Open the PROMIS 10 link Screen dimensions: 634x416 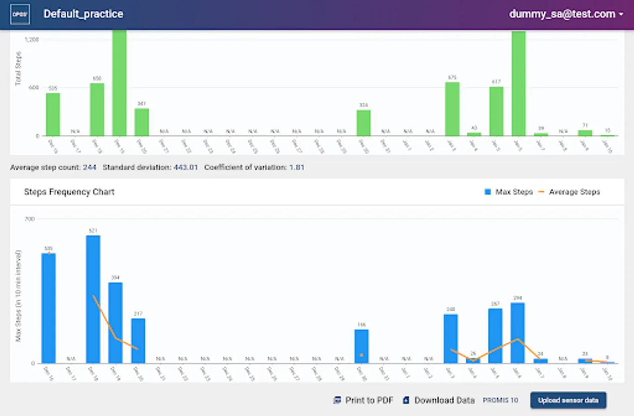click(500, 400)
